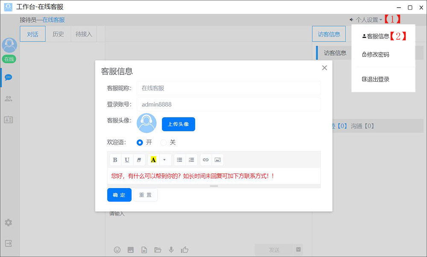Insert an unordered bullet list

(180, 160)
